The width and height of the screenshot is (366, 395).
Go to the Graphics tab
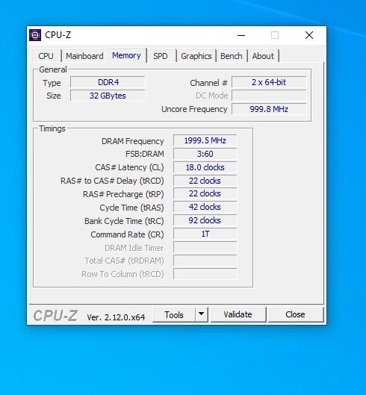coord(196,56)
